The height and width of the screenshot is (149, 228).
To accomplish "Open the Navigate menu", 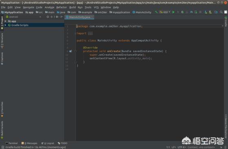I will [28, 7].
